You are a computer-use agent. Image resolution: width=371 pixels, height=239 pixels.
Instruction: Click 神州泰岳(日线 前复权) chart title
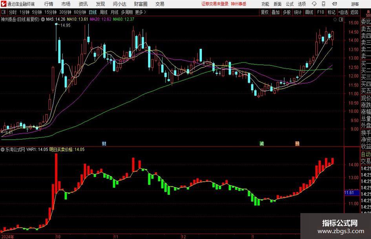tap(20, 19)
